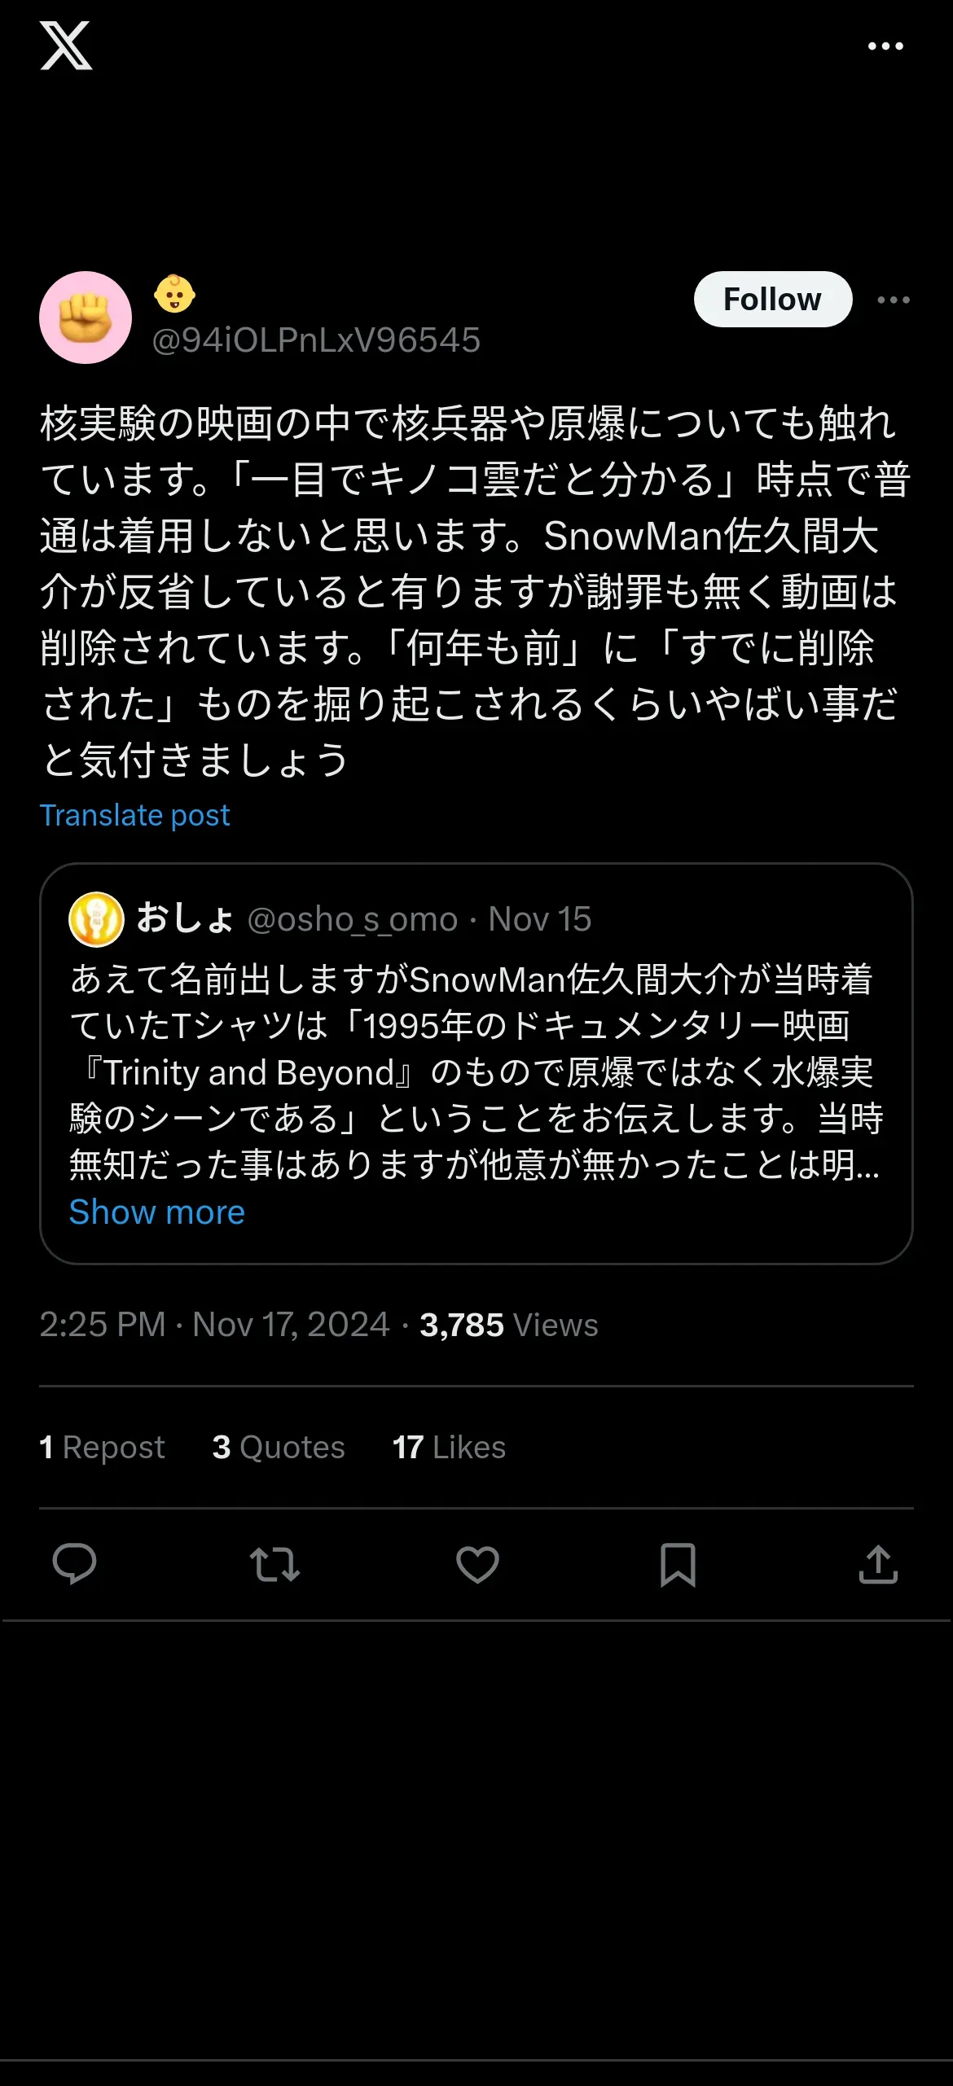View the 17 Likes list

click(x=449, y=1447)
